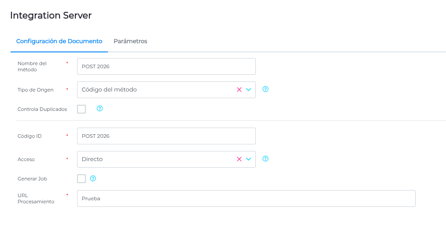Click the 'Directo' combo box value

point(92,159)
